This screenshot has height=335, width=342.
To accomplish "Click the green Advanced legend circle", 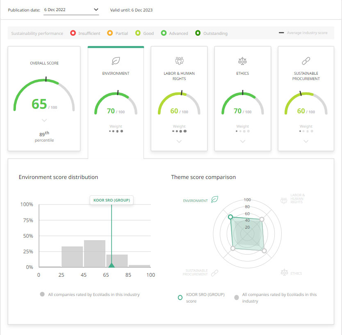I will 164,33.
